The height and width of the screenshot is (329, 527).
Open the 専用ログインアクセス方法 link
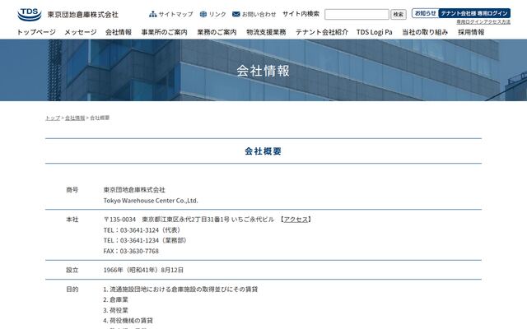pyautogui.click(x=483, y=22)
